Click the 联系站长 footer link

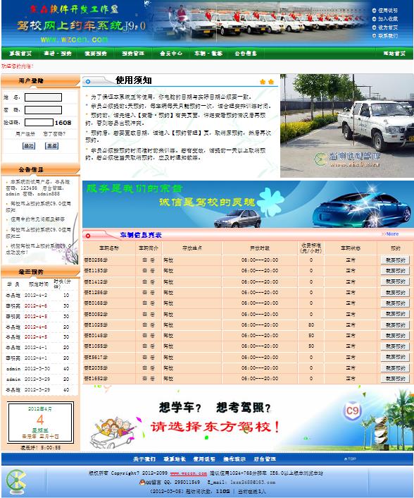(x=175, y=459)
